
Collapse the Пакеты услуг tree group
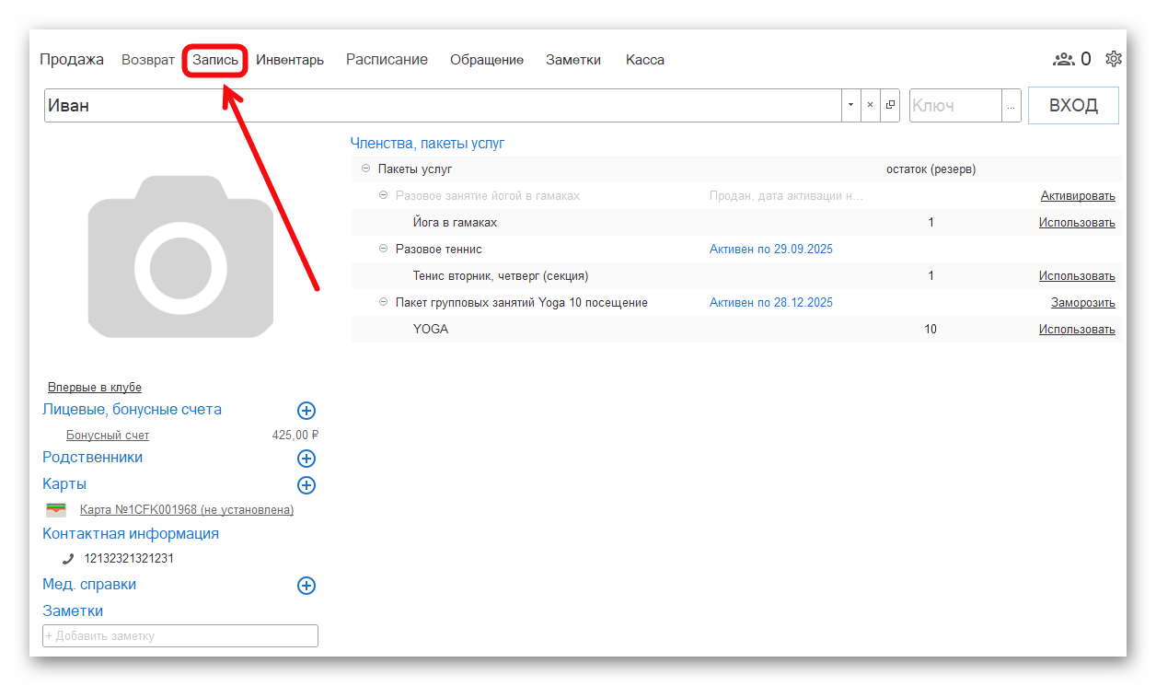365,169
